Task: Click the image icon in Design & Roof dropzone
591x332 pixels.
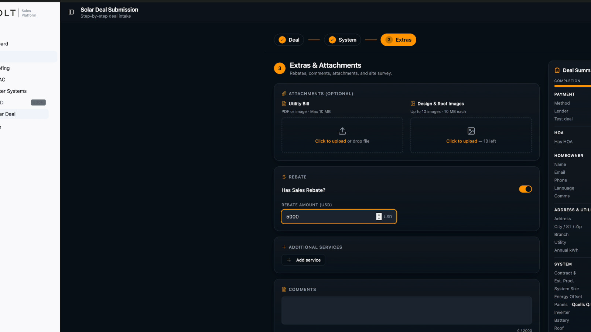Action: (471, 131)
